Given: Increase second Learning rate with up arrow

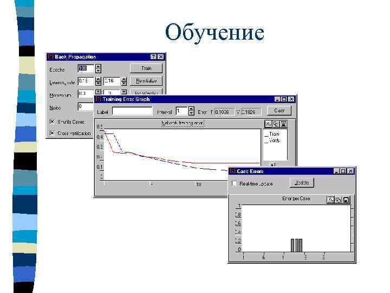Looking at the screenshot, I should pyautogui.click(x=124, y=79).
